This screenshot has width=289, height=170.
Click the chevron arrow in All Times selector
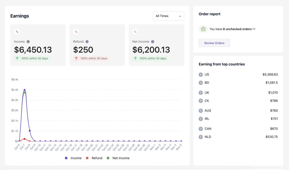point(180,16)
